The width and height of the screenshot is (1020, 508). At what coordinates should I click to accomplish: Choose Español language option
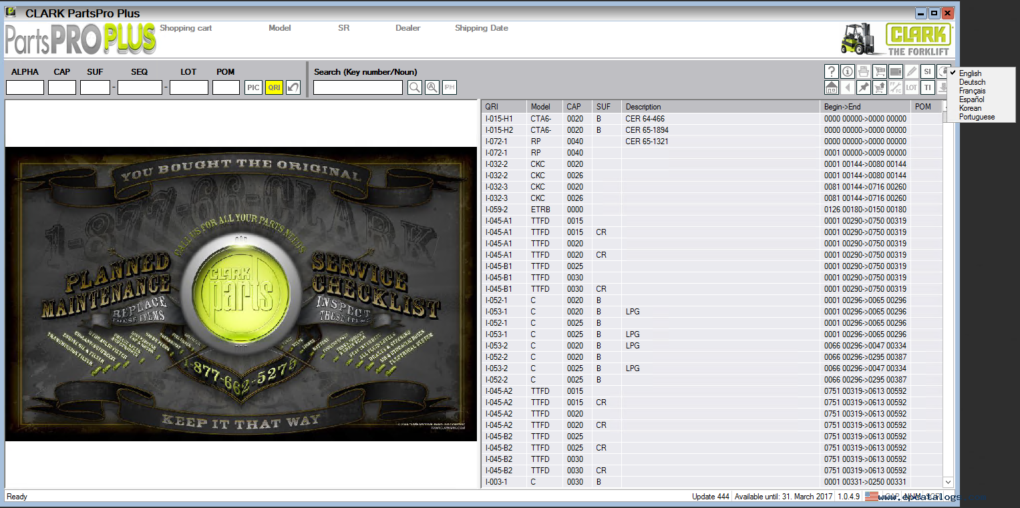[971, 99]
